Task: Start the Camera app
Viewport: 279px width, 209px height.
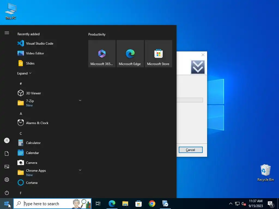Action: point(49,163)
